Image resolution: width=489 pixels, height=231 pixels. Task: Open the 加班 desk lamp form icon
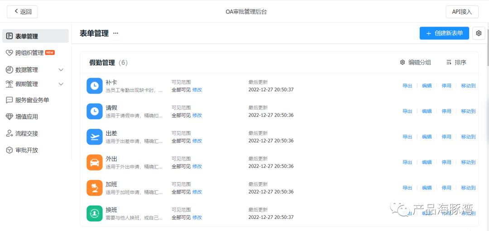(95, 188)
